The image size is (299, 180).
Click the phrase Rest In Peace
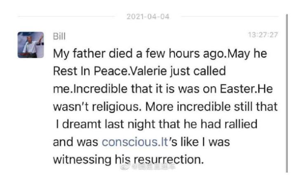[x=91, y=71]
